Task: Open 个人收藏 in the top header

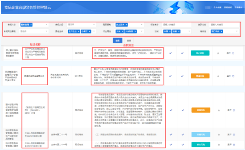Action: tap(217, 8)
